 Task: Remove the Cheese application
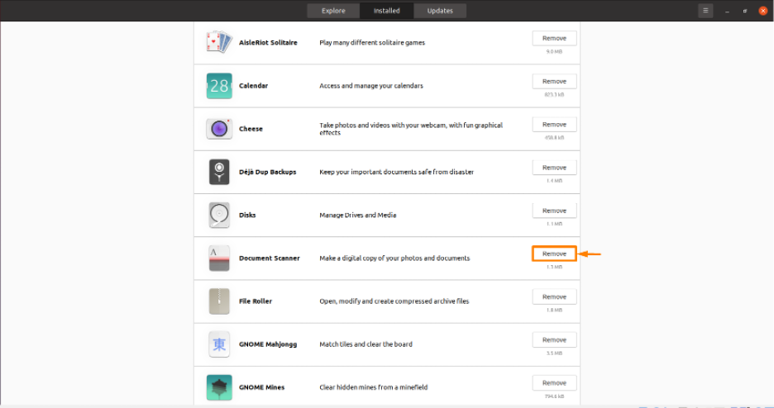[554, 125]
